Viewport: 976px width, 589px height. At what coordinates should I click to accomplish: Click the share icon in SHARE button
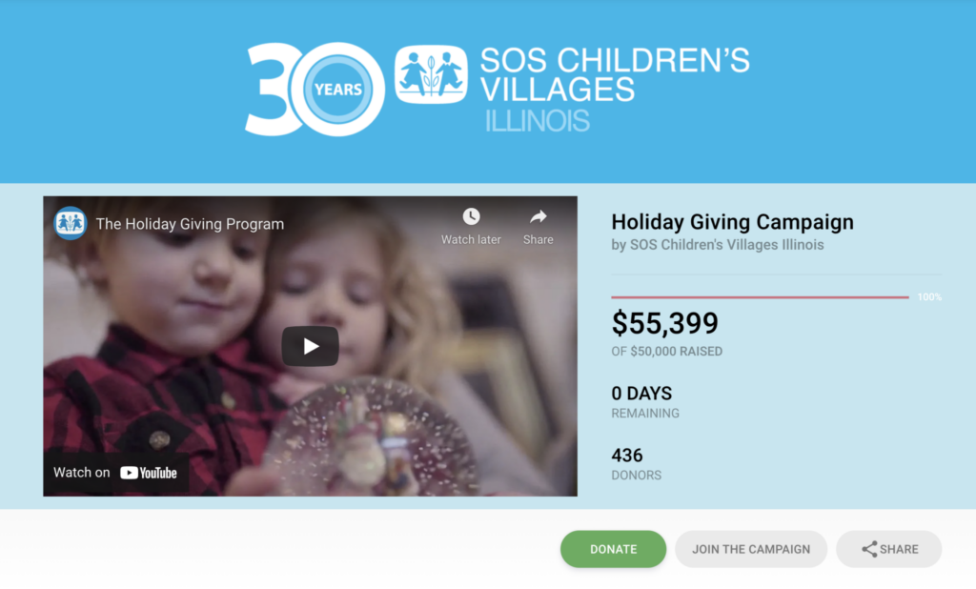869,549
